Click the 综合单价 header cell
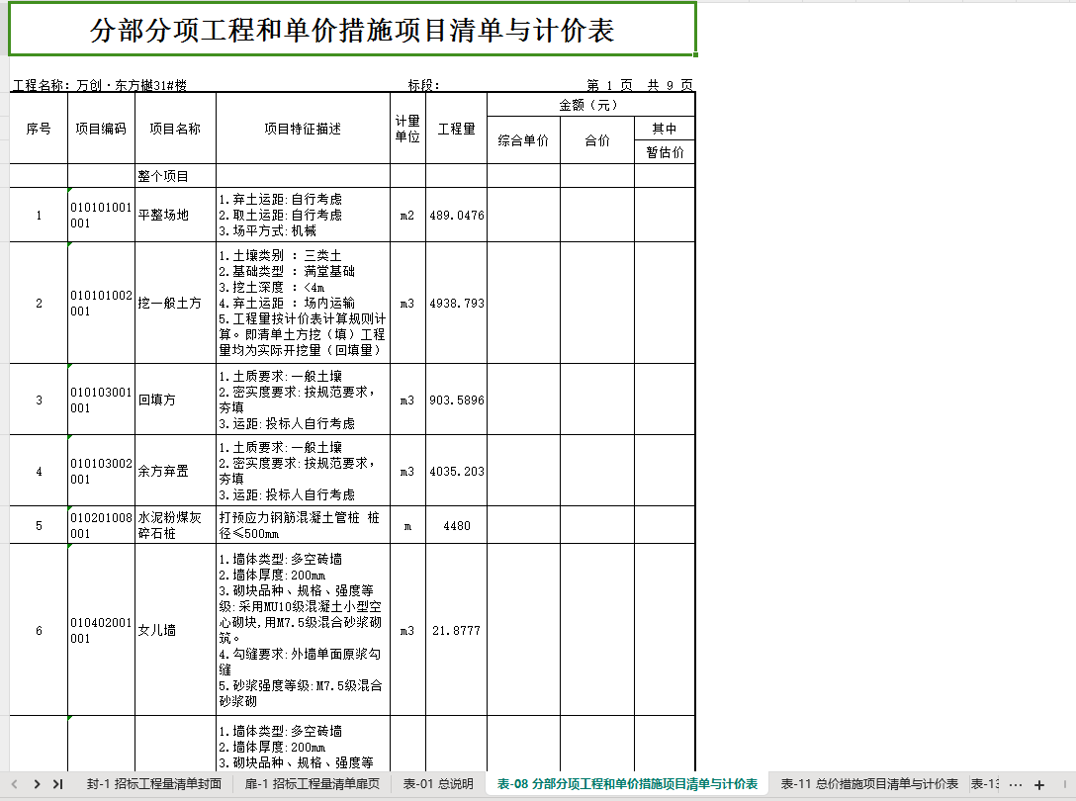This screenshot has height=801, width=1076. (523, 140)
